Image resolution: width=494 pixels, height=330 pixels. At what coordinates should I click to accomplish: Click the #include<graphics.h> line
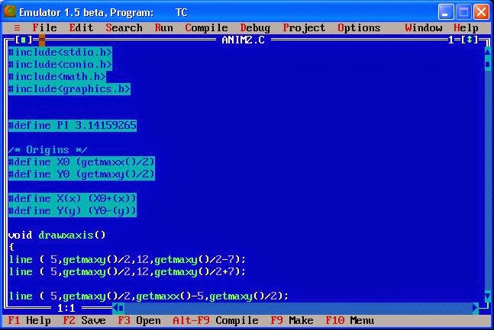69,88
